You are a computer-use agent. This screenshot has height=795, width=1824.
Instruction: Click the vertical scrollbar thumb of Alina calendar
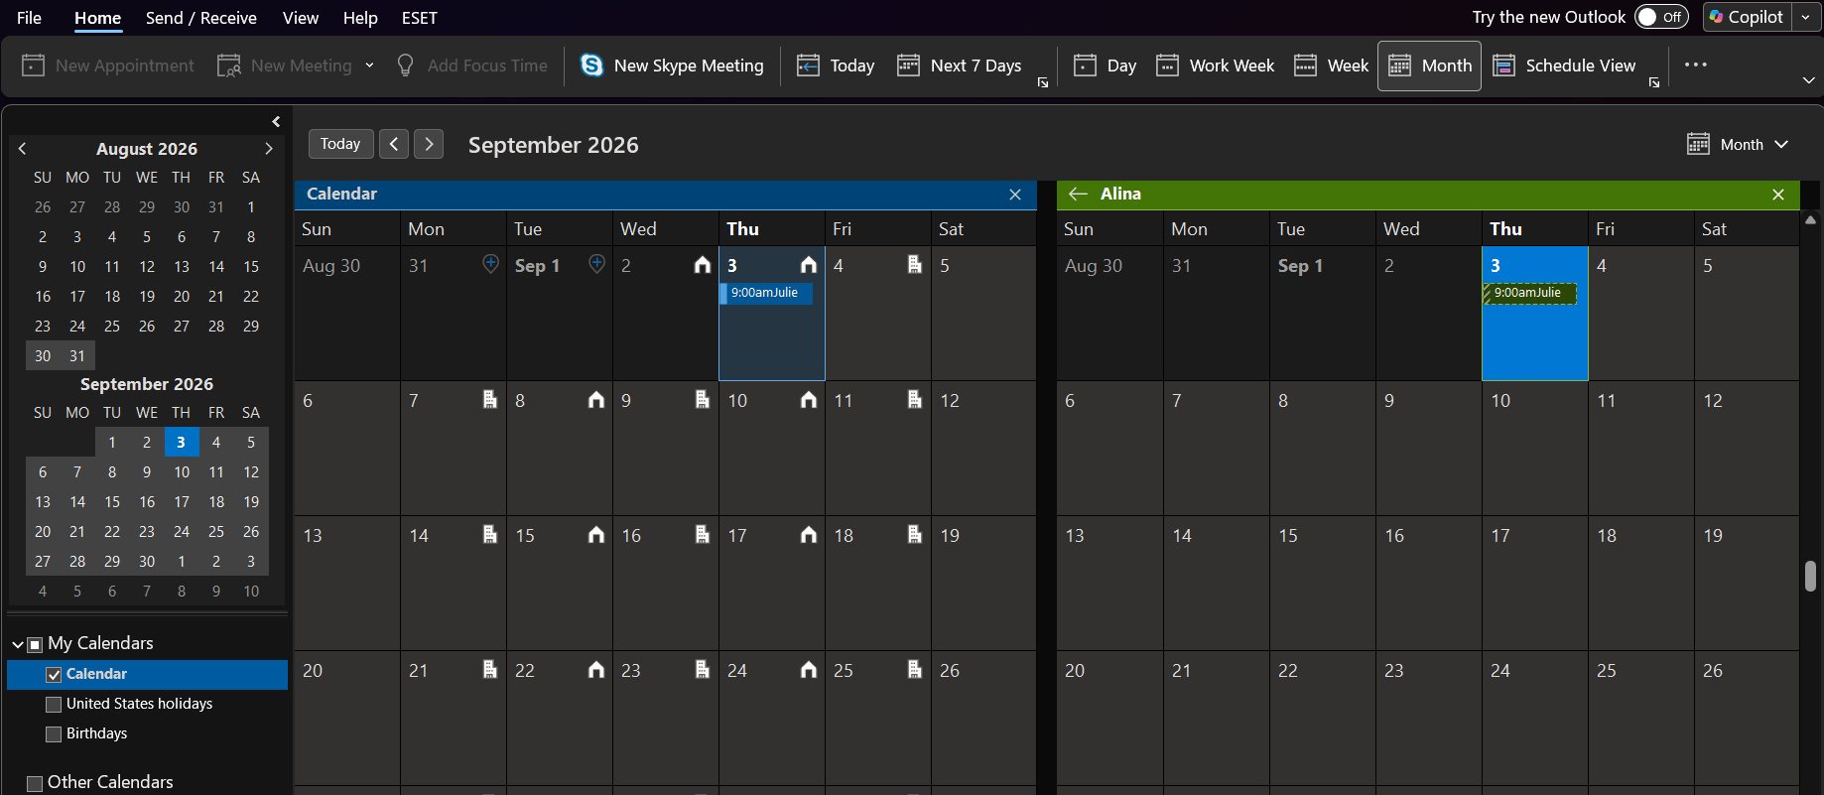pos(1810,576)
